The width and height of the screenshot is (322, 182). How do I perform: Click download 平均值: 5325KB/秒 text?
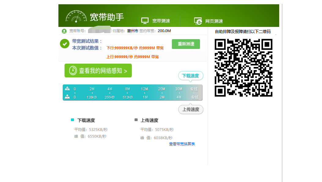pyautogui.click(x=91, y=130)
